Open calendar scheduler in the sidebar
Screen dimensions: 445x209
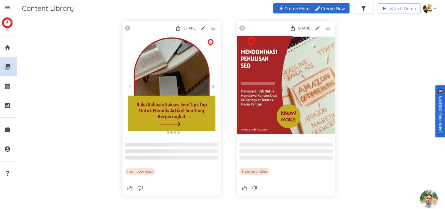click(8, 86)
